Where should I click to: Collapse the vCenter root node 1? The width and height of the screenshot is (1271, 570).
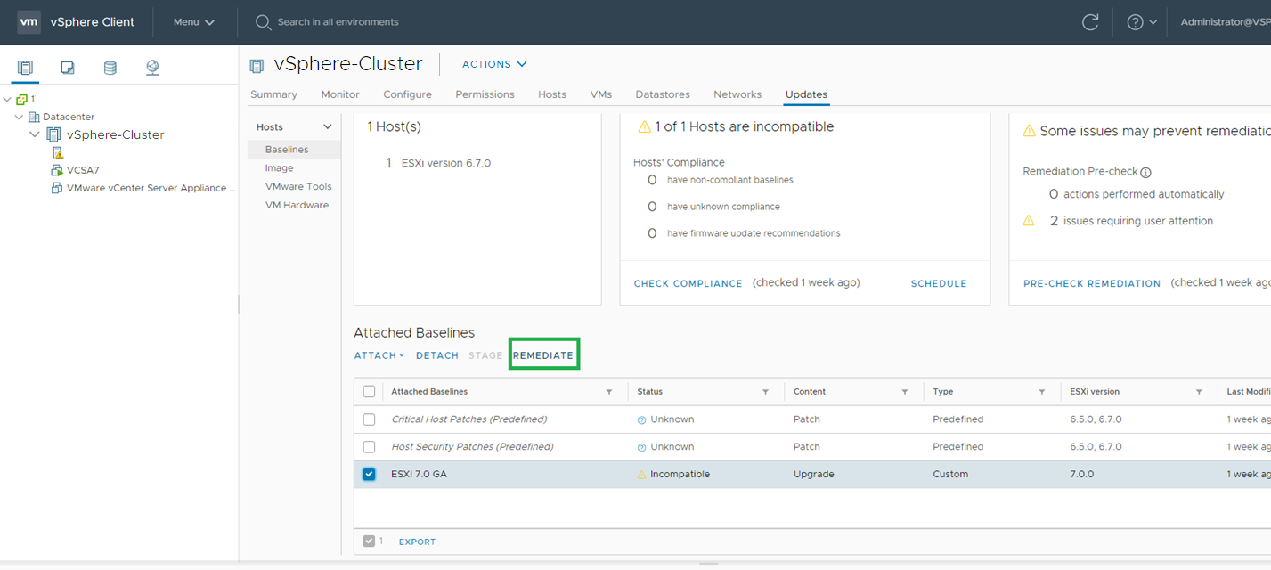[8, 99]
